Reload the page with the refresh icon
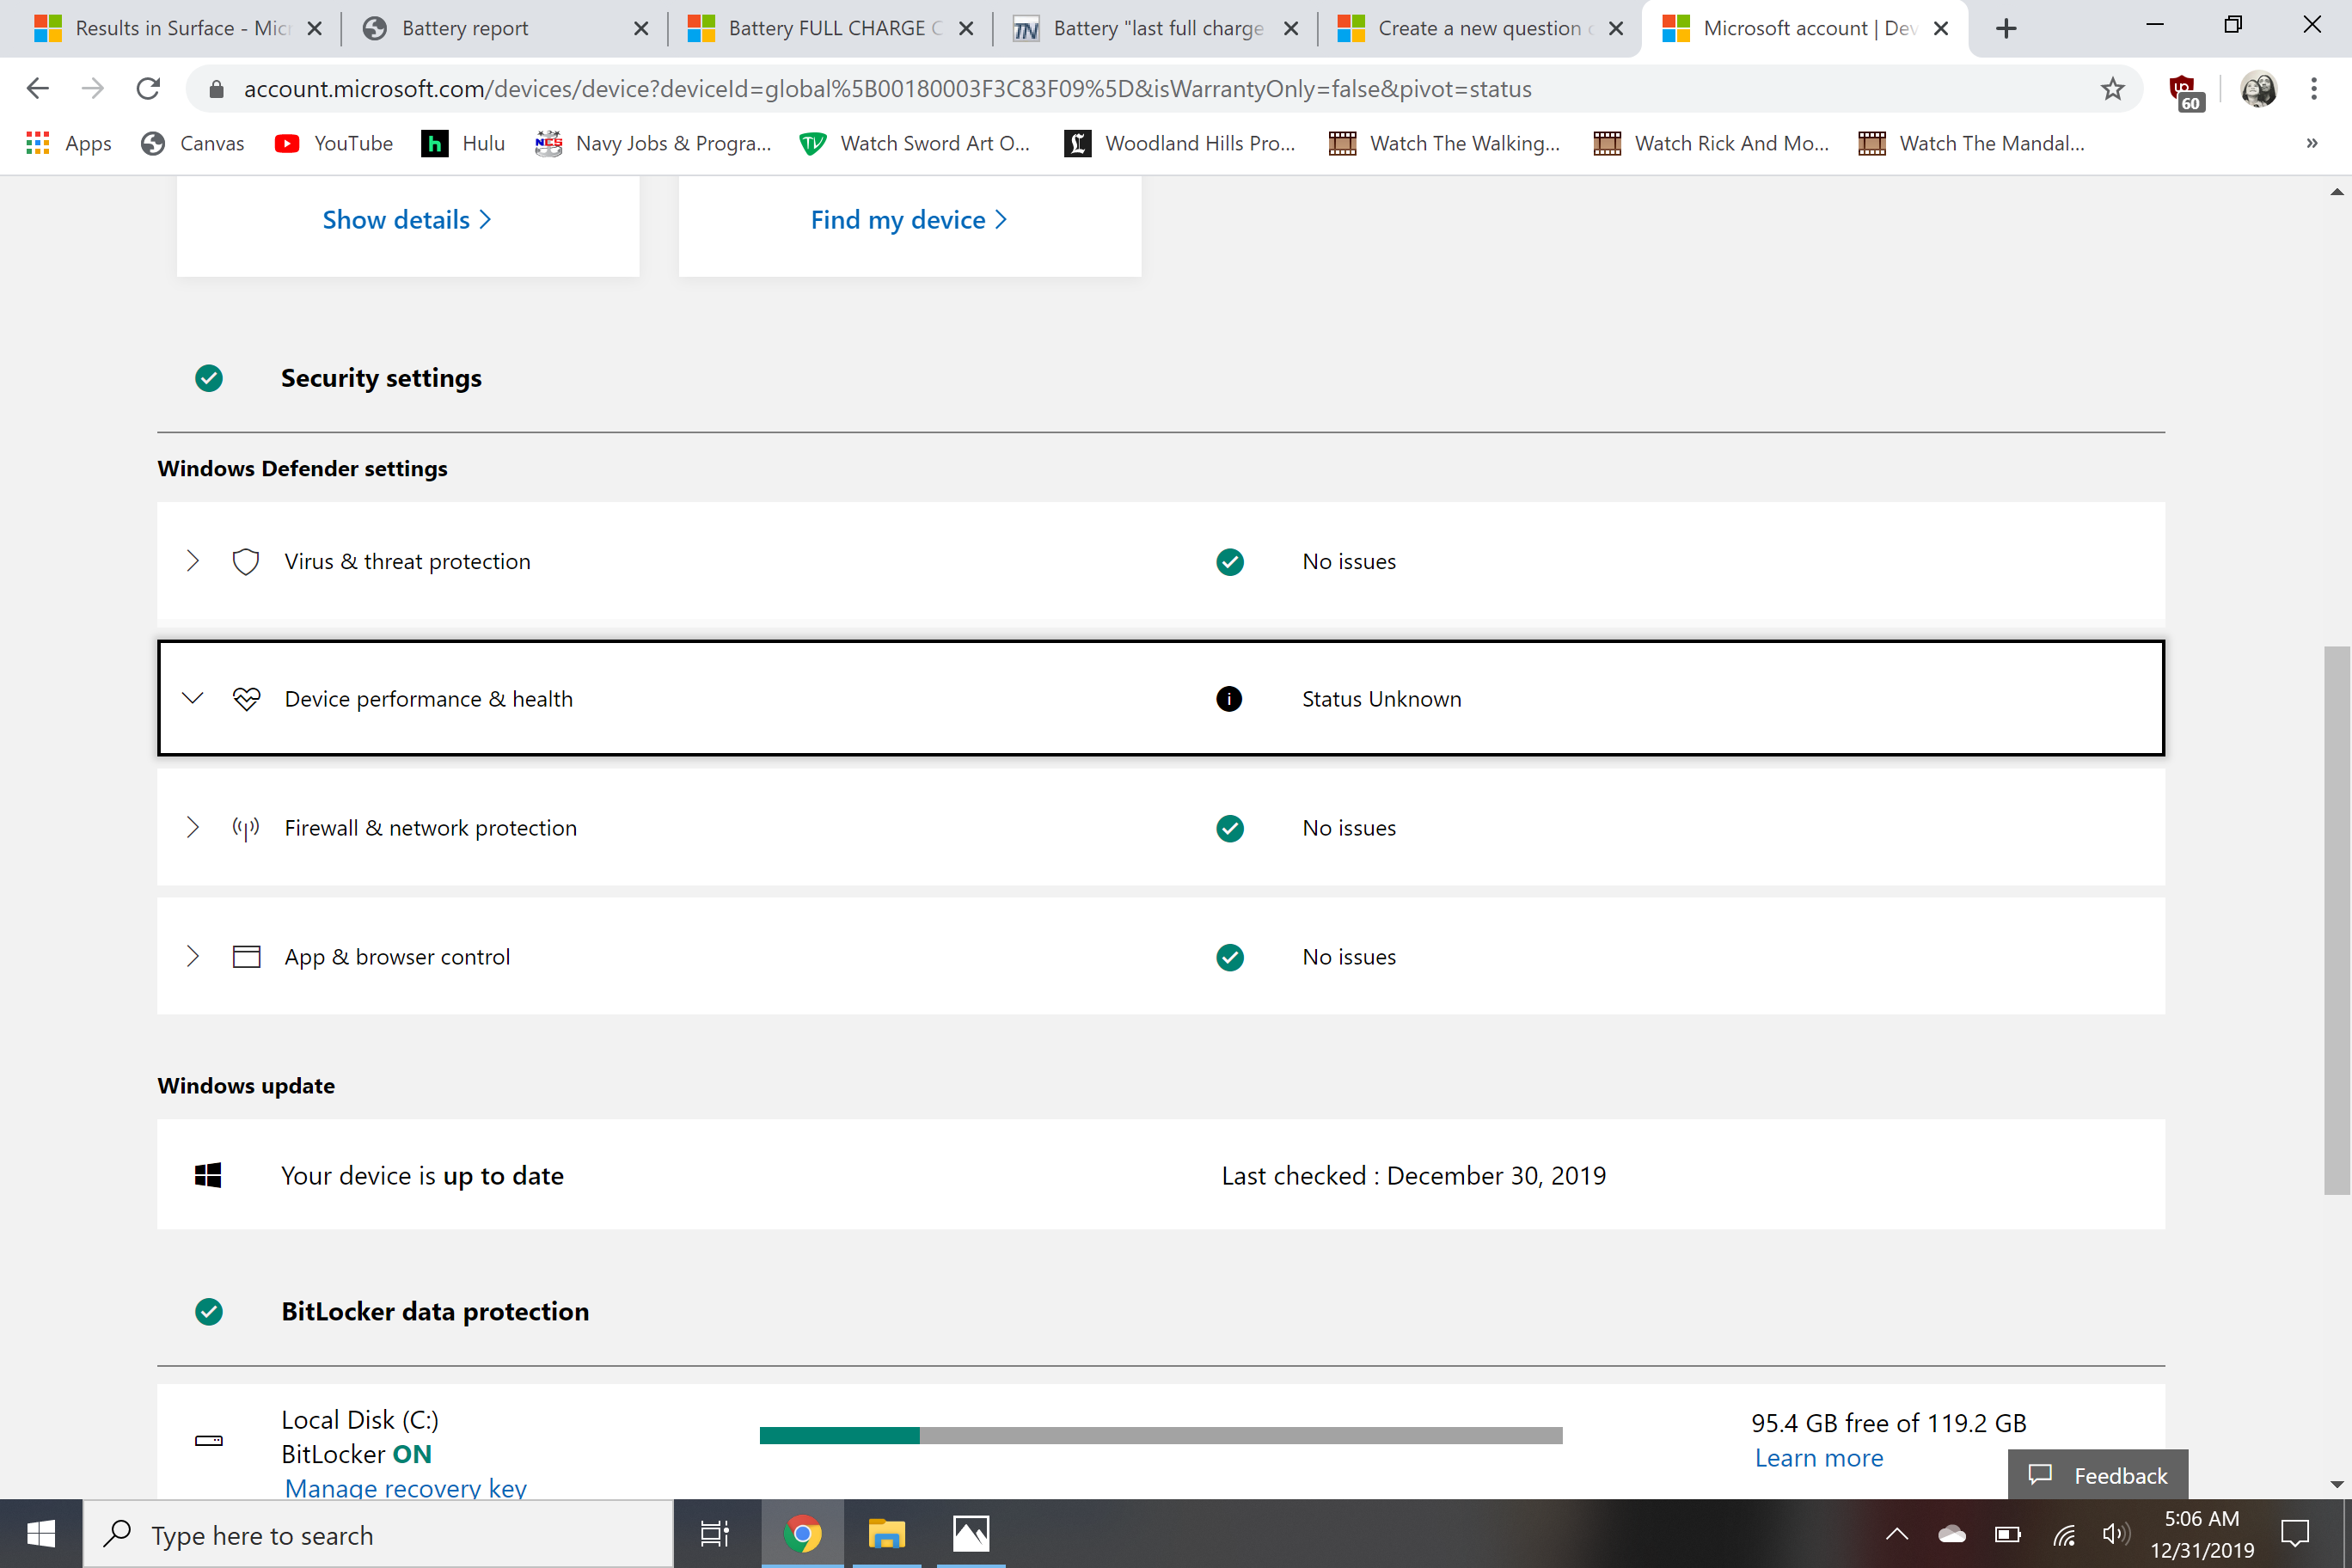The width and height of the screenshot is (2352, 1568). [x=148, y=89]
